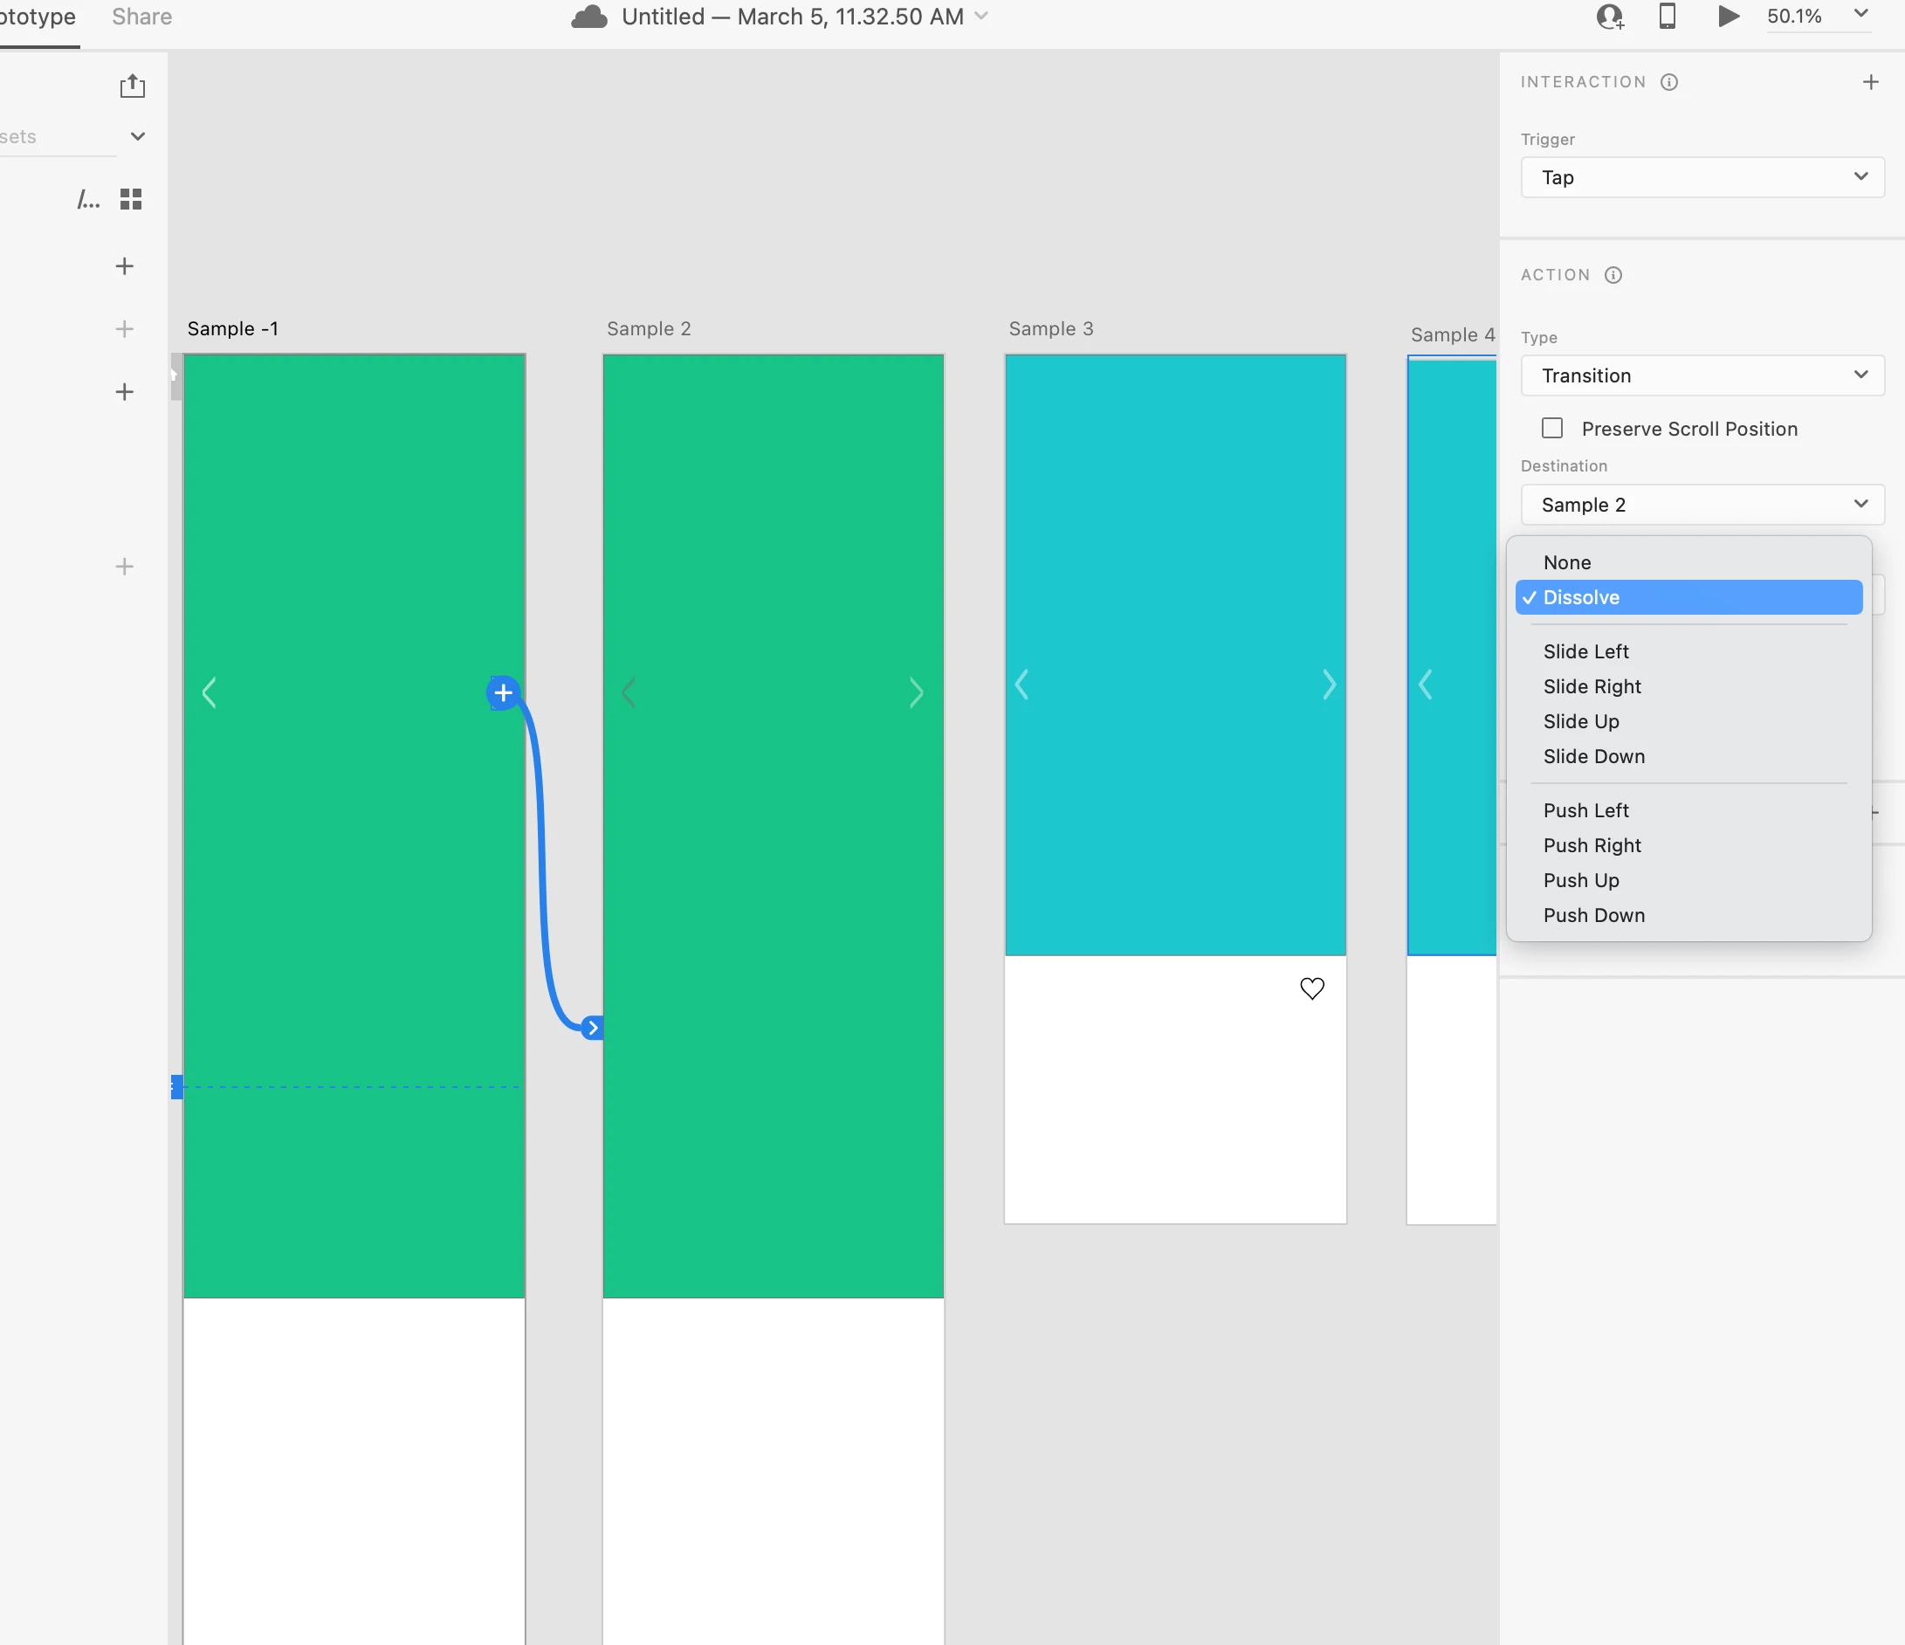This screenshot has height=1645, width=1905.
Task: Click the blue plus connector handle
Action: (x=503, y=692)
